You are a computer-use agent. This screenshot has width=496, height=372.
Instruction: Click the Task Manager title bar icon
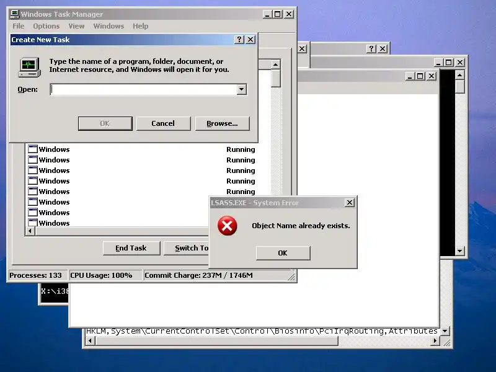15,14
